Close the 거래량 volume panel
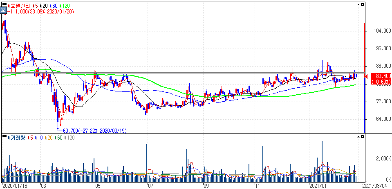The width and height of the screenshot is (392, 189). (363, 136)
